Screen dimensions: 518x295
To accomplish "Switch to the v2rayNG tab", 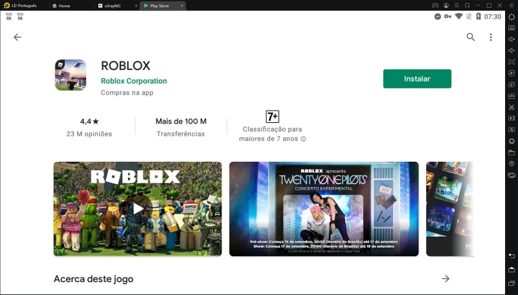I will [113, 5].
